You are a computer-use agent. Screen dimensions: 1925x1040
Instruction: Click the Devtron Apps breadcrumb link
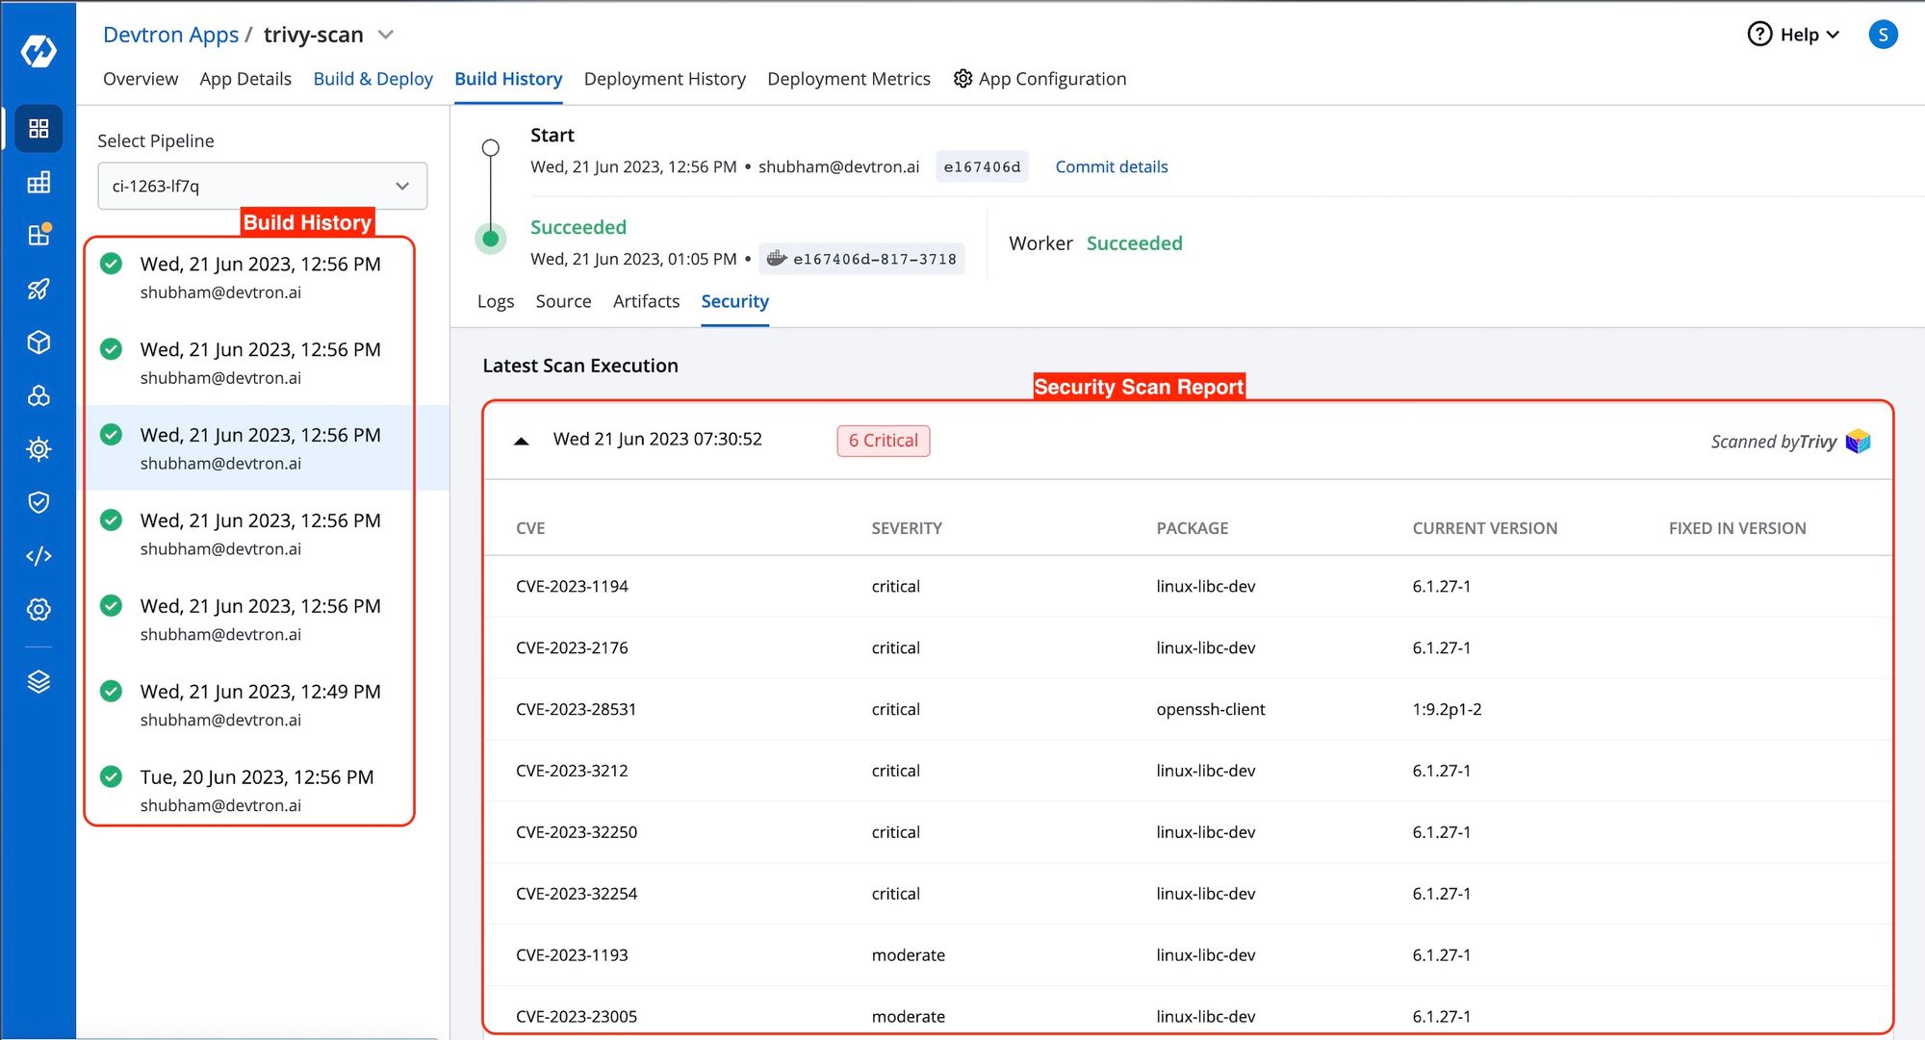pyautogui.click(x=170, y=35)
